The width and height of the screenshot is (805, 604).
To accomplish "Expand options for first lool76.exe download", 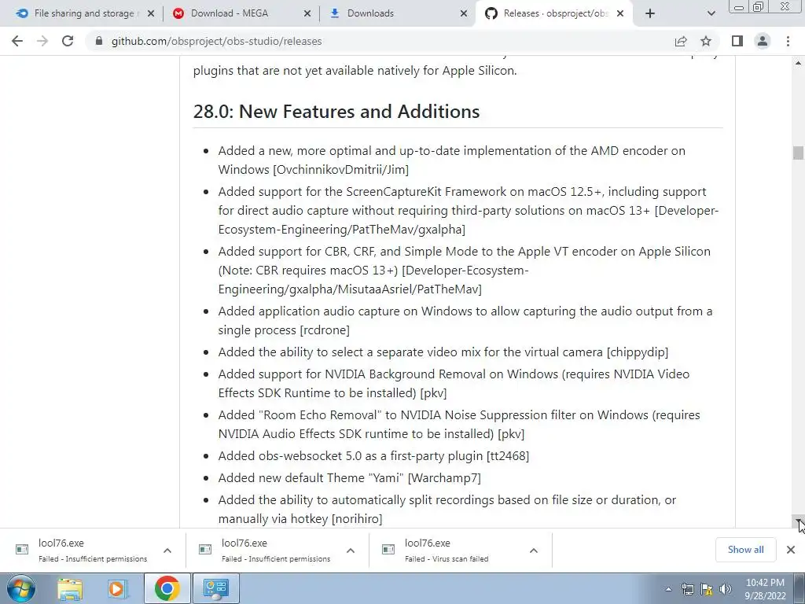I will (167, 550).
